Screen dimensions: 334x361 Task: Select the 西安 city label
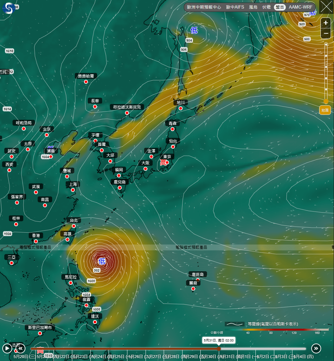coord(10,164)
